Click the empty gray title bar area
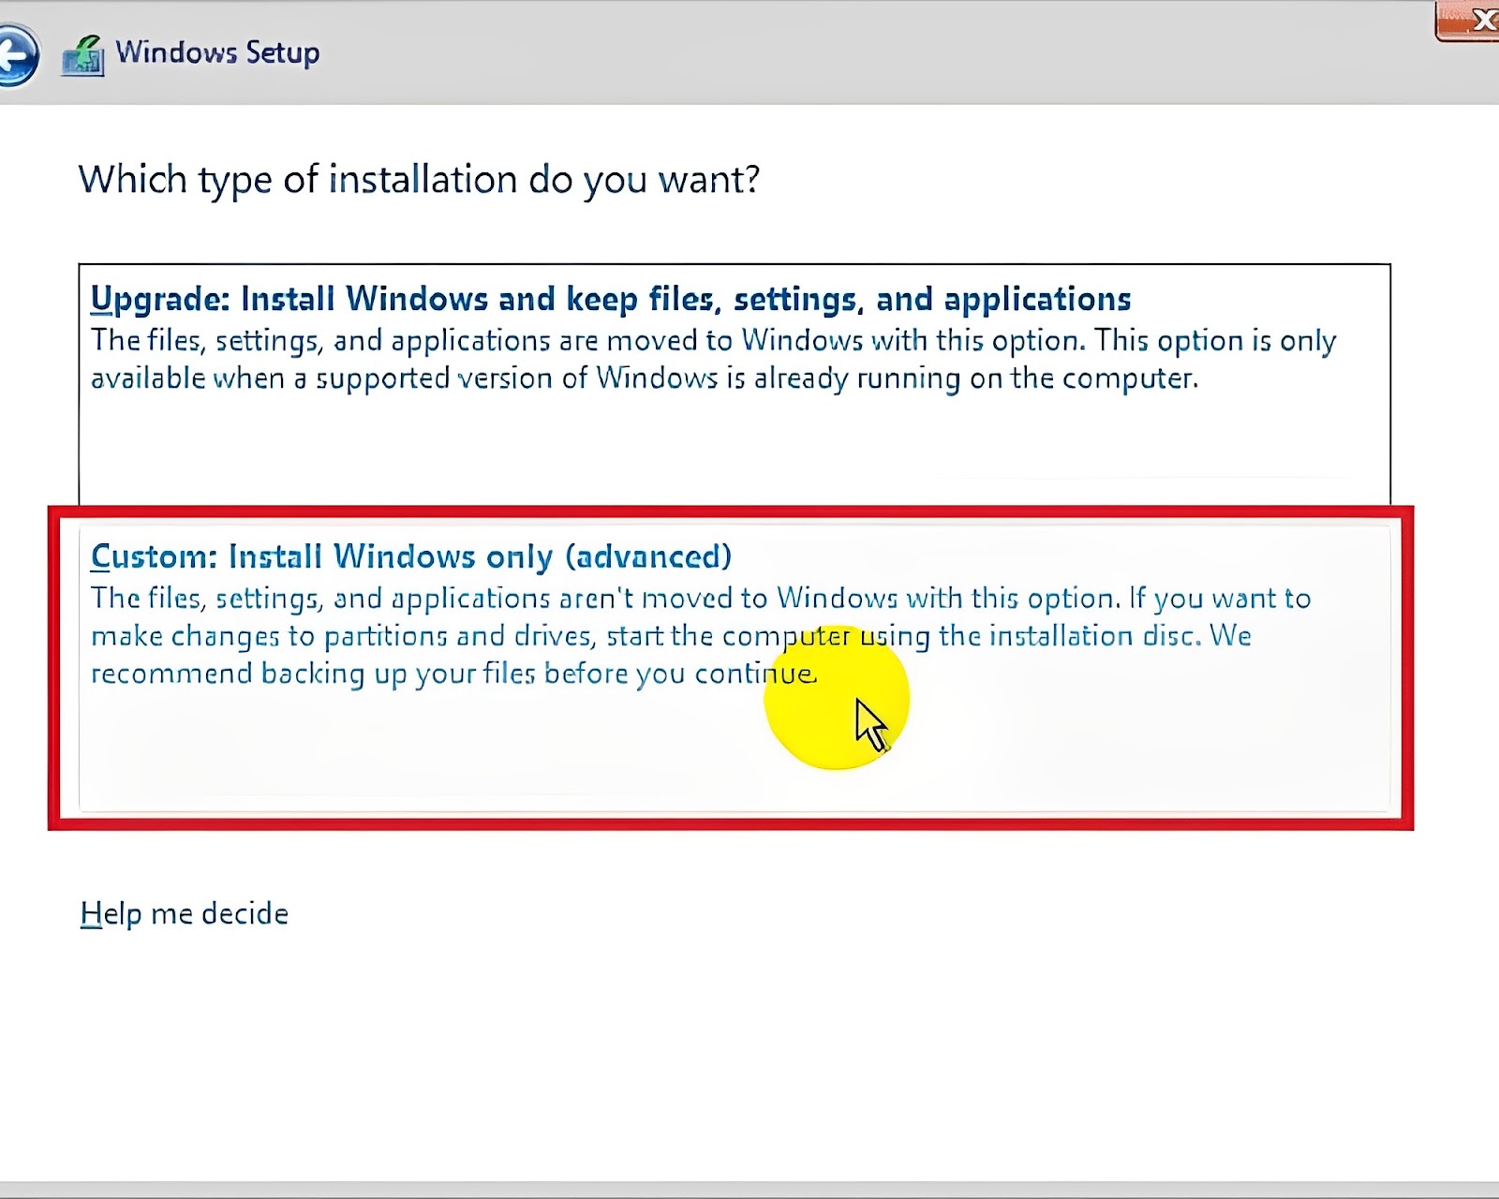The image size is (1499, 1199). [x=843, y=52]
